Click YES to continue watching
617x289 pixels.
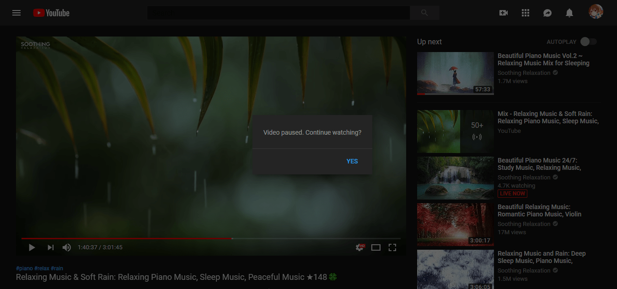pyautogui.click(x=352, y=161)
